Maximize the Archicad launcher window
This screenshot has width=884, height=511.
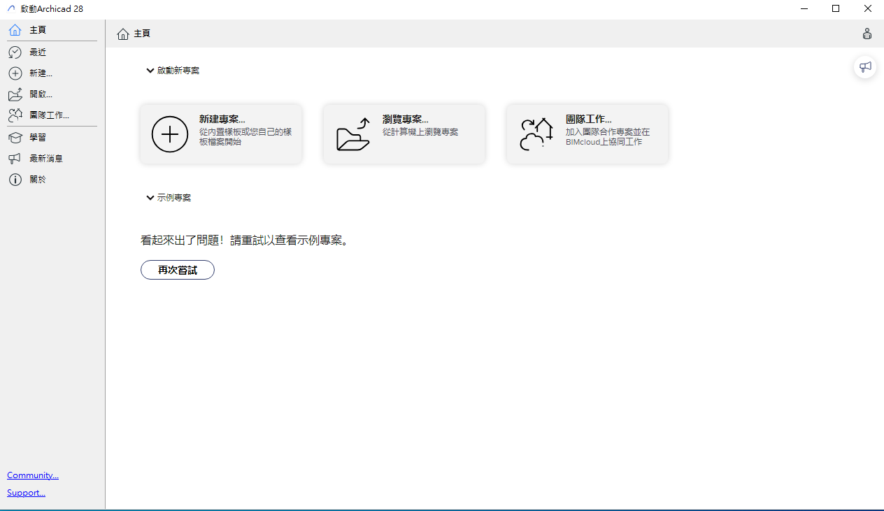point(836,8)
